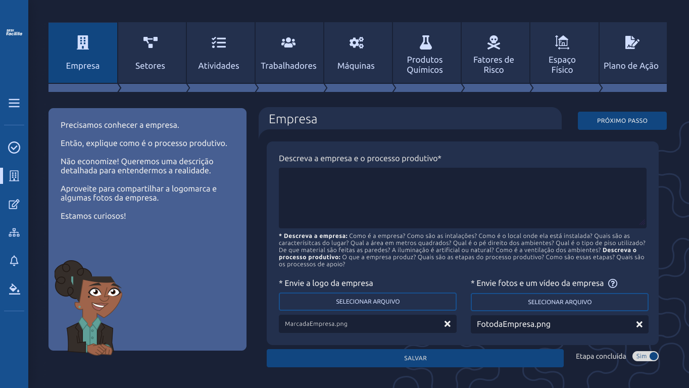Select the Máquinas gears icon
Viewport: 689px width, 388px height.
point(356,42)
